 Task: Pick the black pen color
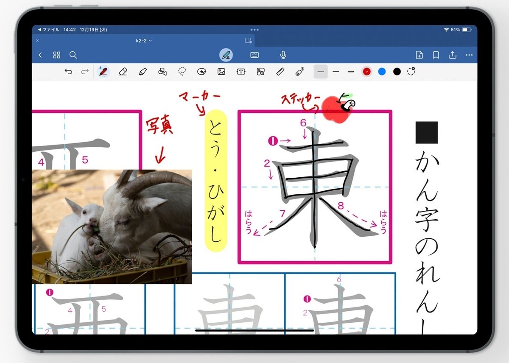click(397, 72)
